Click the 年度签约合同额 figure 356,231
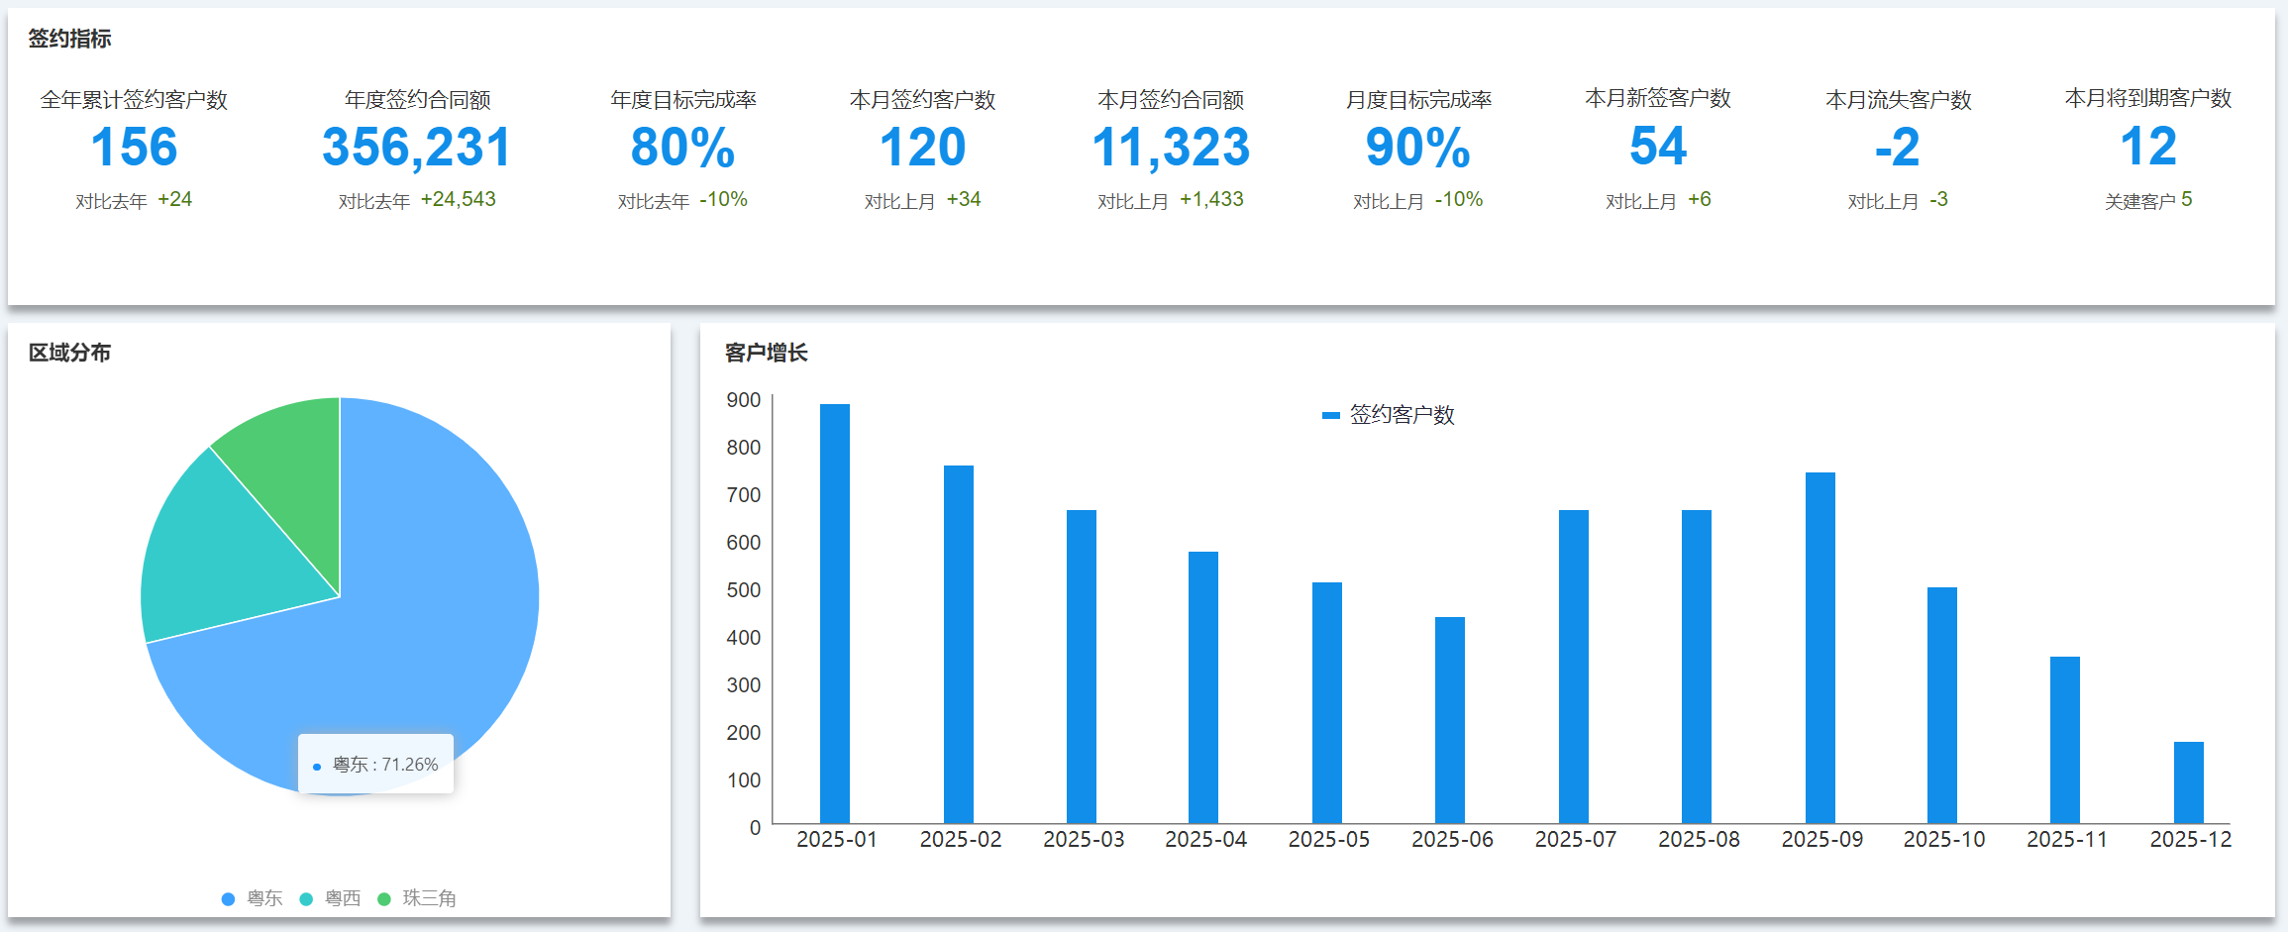The height and width of the screenshot is (932, 2288). pyautogui.click(x=417, y=148)
